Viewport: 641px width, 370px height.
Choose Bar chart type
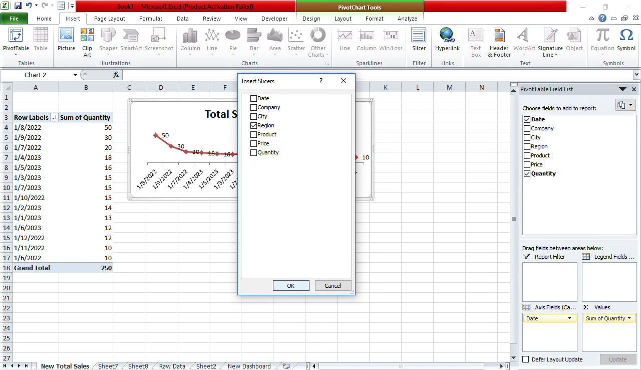click(x=254, y=41)
